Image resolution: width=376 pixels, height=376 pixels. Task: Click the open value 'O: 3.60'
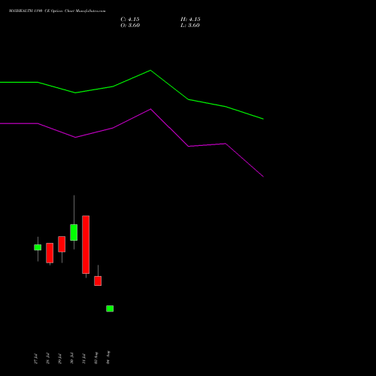coord(130,26)
